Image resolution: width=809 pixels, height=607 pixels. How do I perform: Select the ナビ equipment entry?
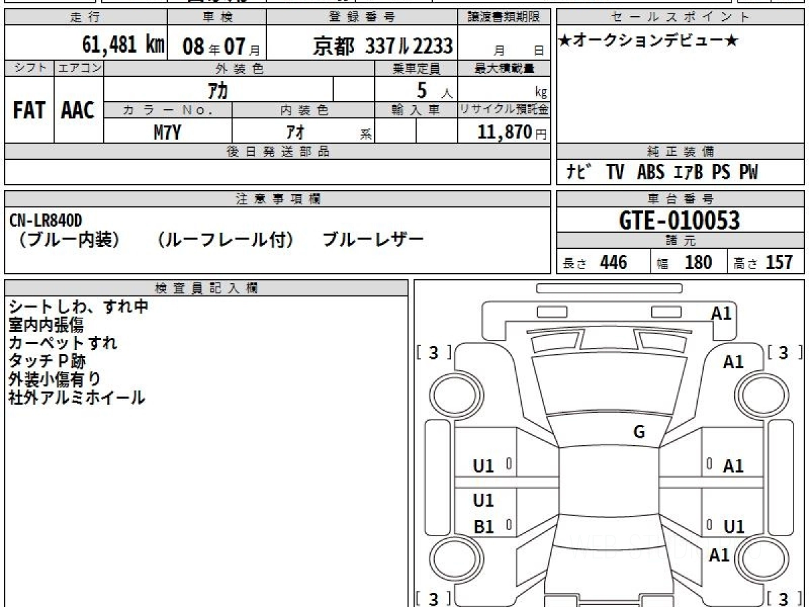pyautogui.click(x=579, y=173)
